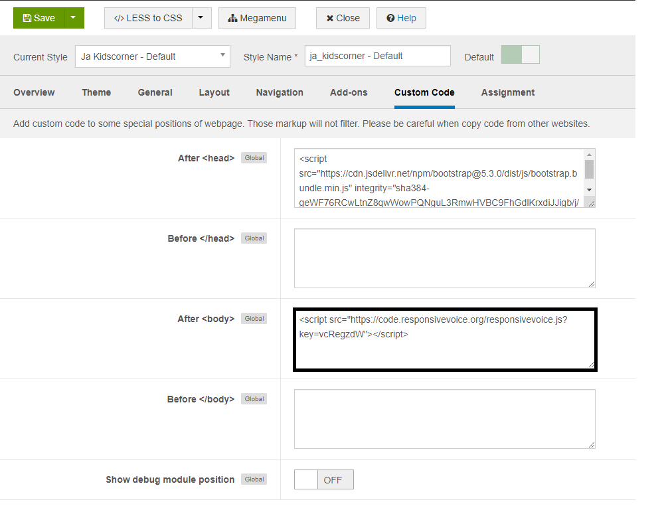Click the Global badge beside Before </body>
This screenshot has height=512, width=664.
pyautogui.click(x=254, y=399)
